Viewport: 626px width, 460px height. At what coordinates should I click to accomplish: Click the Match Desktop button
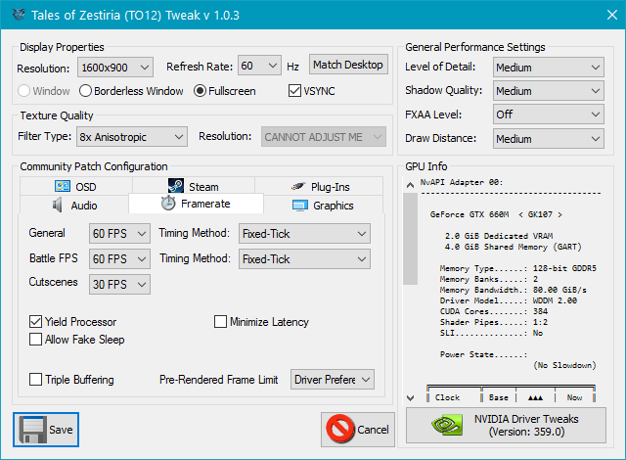348,65
